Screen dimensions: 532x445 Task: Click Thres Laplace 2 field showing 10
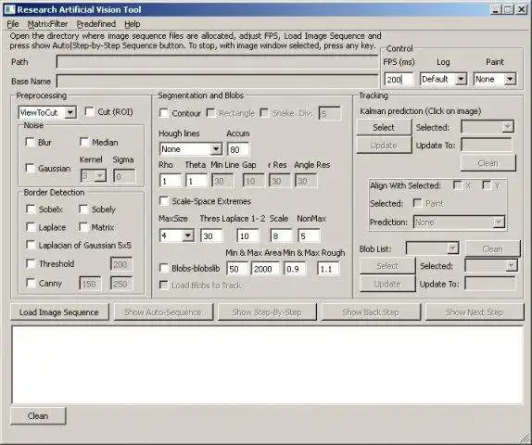pyautogui.click(x=247, y=235)
